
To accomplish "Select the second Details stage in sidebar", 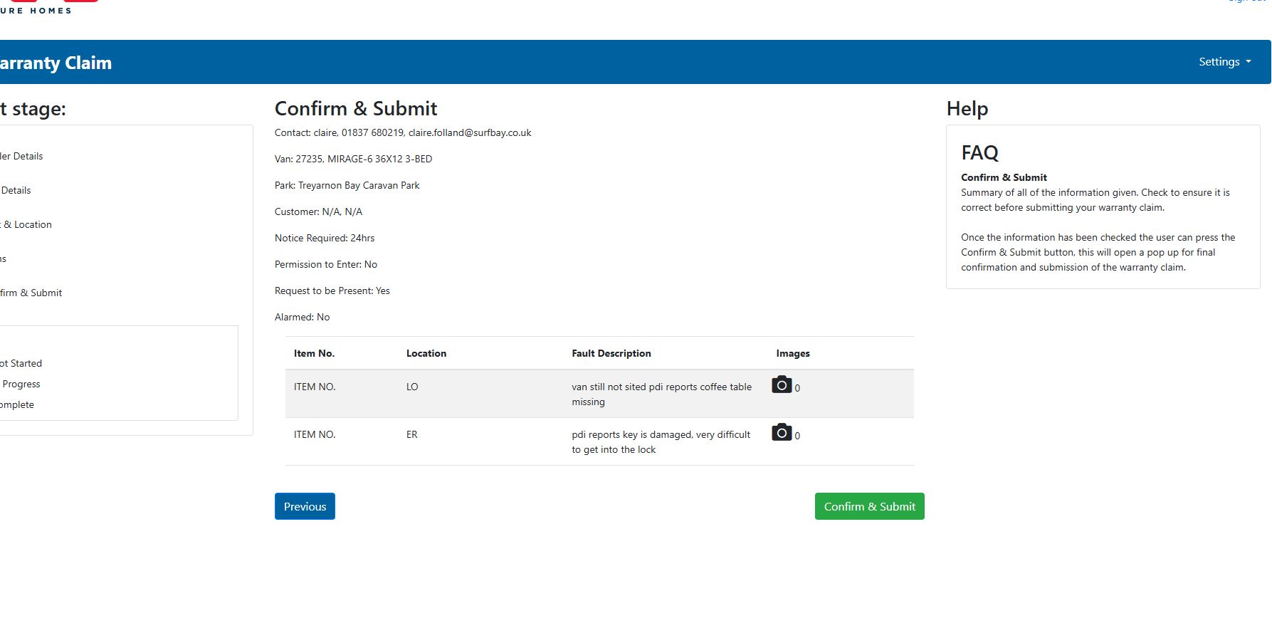I will [16, 190].
